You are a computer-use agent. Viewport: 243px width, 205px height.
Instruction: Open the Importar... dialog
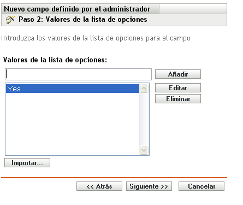[27, 163]
